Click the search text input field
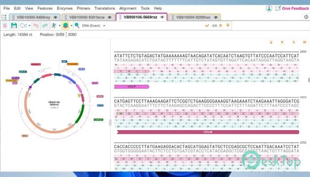 coord(155,26)
